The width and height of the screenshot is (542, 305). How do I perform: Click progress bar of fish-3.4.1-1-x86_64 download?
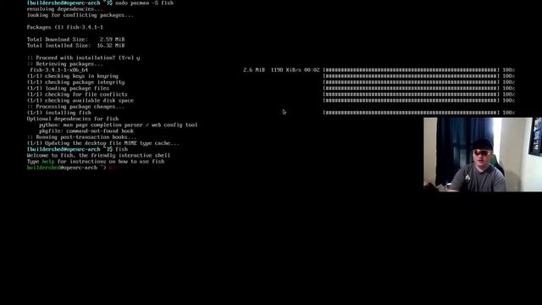(x=412, y=69)
